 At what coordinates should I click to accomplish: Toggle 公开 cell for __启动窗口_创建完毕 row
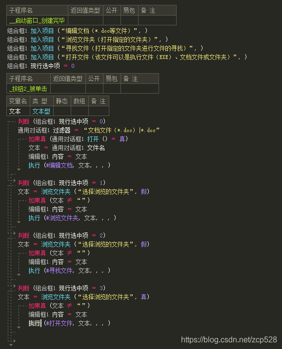click(x=112, y=20)
